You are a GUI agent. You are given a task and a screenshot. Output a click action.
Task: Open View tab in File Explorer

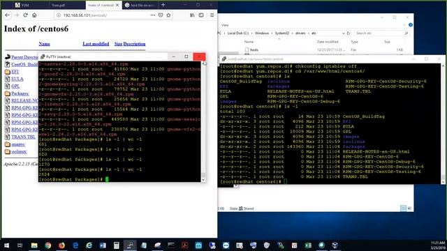click(x=225, y=25)
